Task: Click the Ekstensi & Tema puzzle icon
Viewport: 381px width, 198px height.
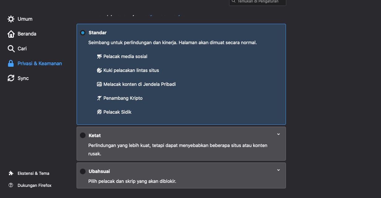Action: coord(11,173)
